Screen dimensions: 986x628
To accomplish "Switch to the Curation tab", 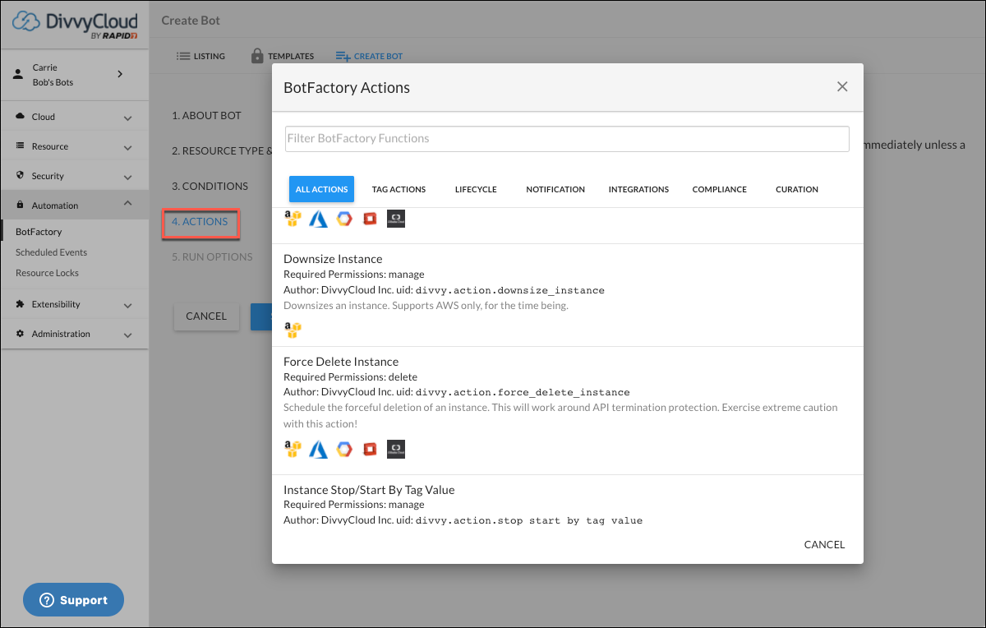I will coord(797,189).
